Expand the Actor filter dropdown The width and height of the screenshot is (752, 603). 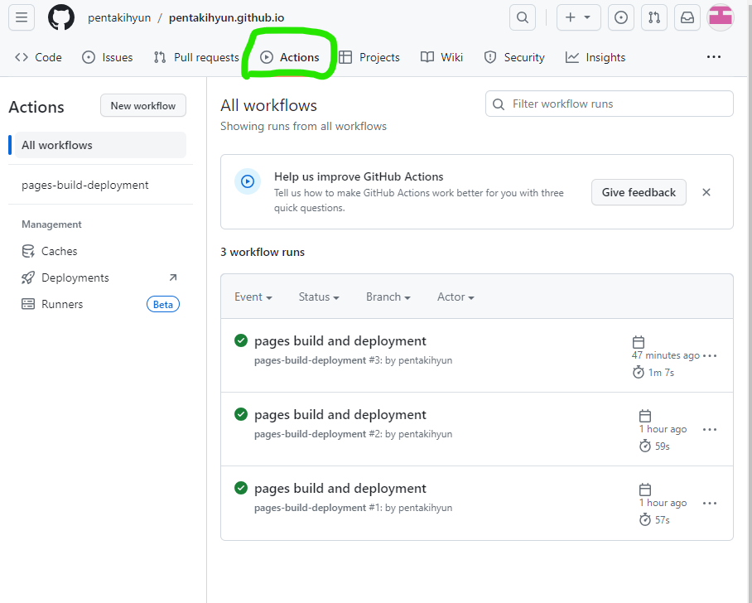456,297
